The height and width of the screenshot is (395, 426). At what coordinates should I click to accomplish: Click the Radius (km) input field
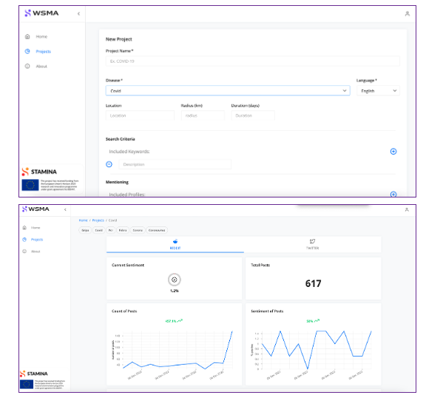click(203, 115)
